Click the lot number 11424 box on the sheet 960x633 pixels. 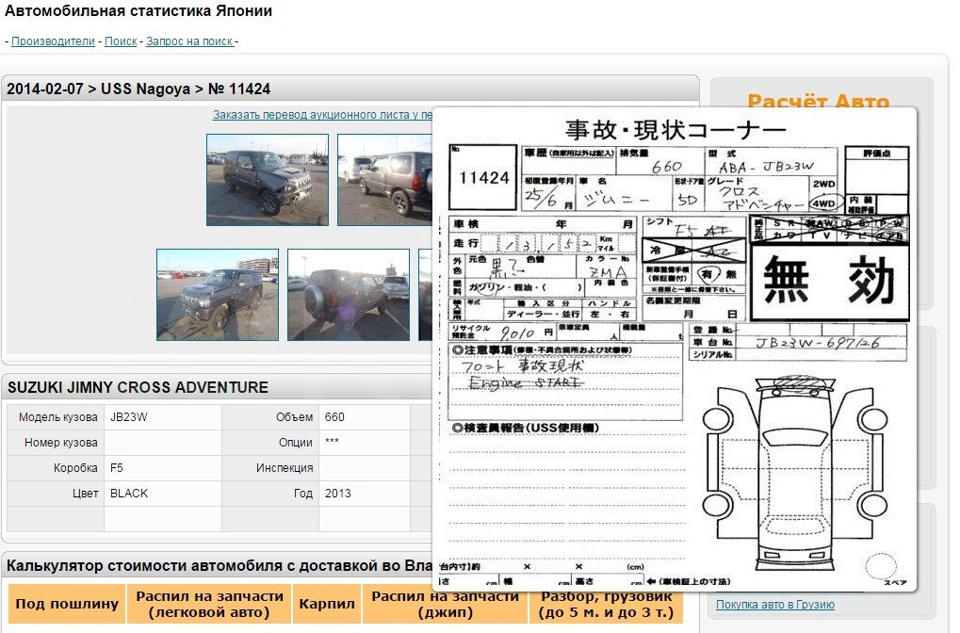tap(483, 178)
